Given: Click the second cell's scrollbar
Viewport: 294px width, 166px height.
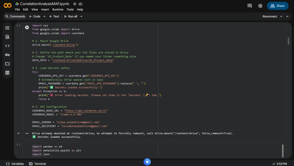Looking at the screenshot, I should pos(283,151).
